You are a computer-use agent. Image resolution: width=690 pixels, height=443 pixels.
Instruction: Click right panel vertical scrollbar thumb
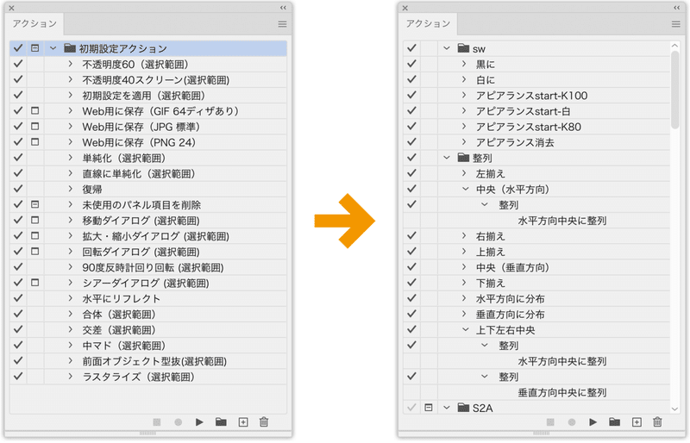coord(675,90)
